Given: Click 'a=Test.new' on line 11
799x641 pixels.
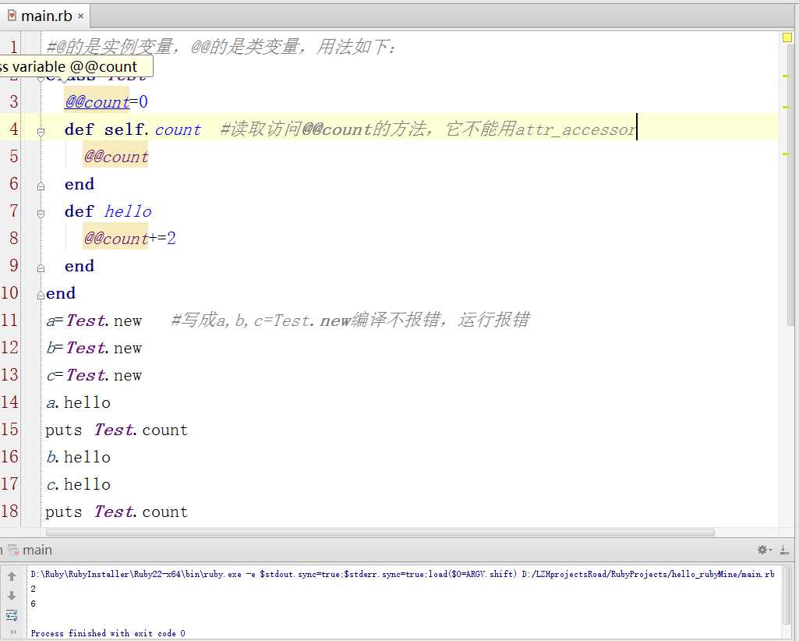Looking at the screenshot, I should pyautogui.click(x=94, y=320).
